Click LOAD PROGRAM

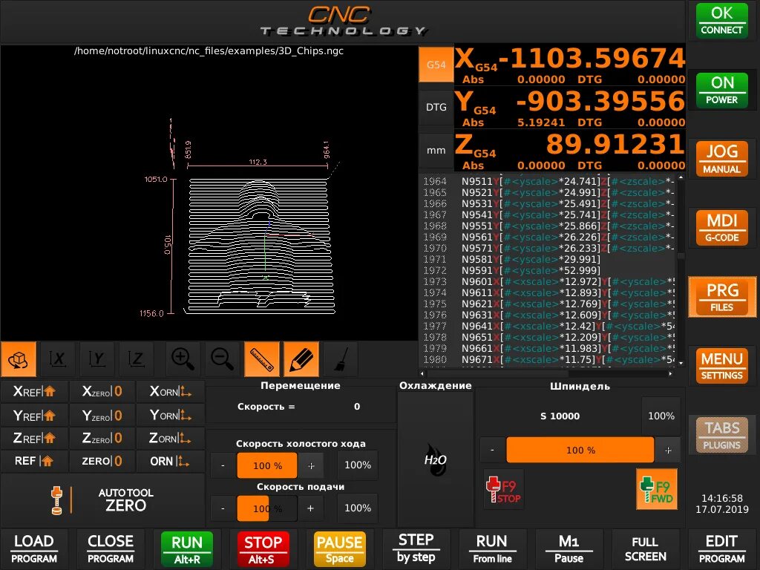[x=34, y=548]
